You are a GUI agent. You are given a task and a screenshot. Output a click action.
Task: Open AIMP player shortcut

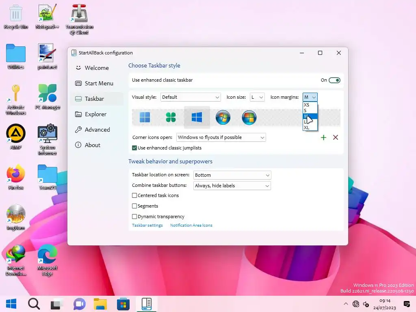pos(16,136)
